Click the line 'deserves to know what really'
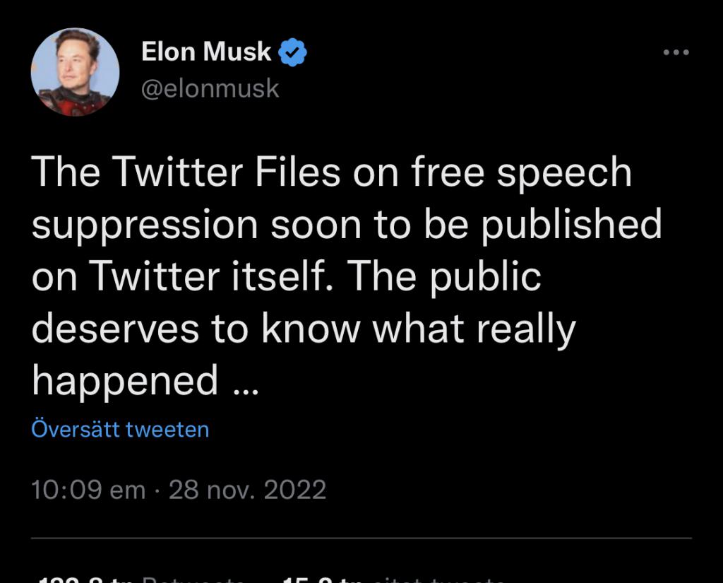This screenshot has height=583, width=723. pos(304,329)
